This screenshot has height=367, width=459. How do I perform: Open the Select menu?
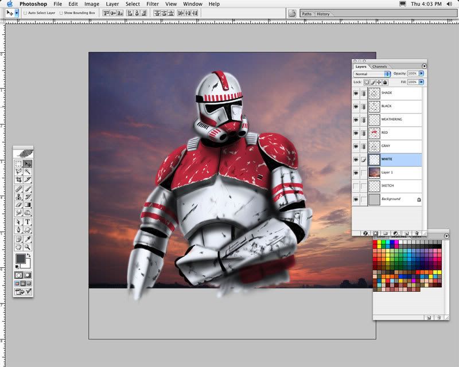pyautogui.click(x=133, y=4)
